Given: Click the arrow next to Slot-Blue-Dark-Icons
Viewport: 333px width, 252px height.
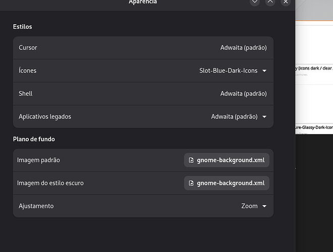Looking at the screenshot, I should [264, 71].
